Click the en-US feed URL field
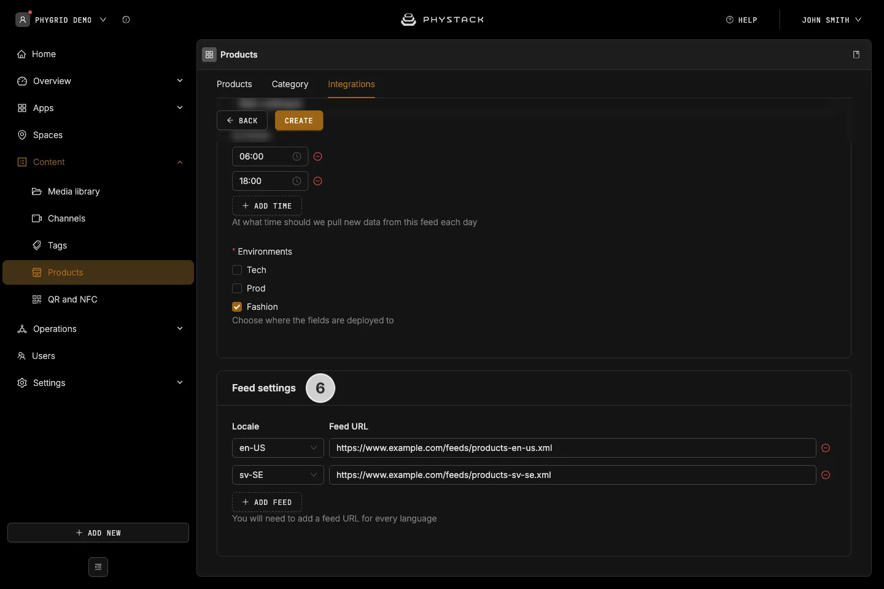Viewport: 884px width, 589px height. pyautogui.click(x=572, y=448)
